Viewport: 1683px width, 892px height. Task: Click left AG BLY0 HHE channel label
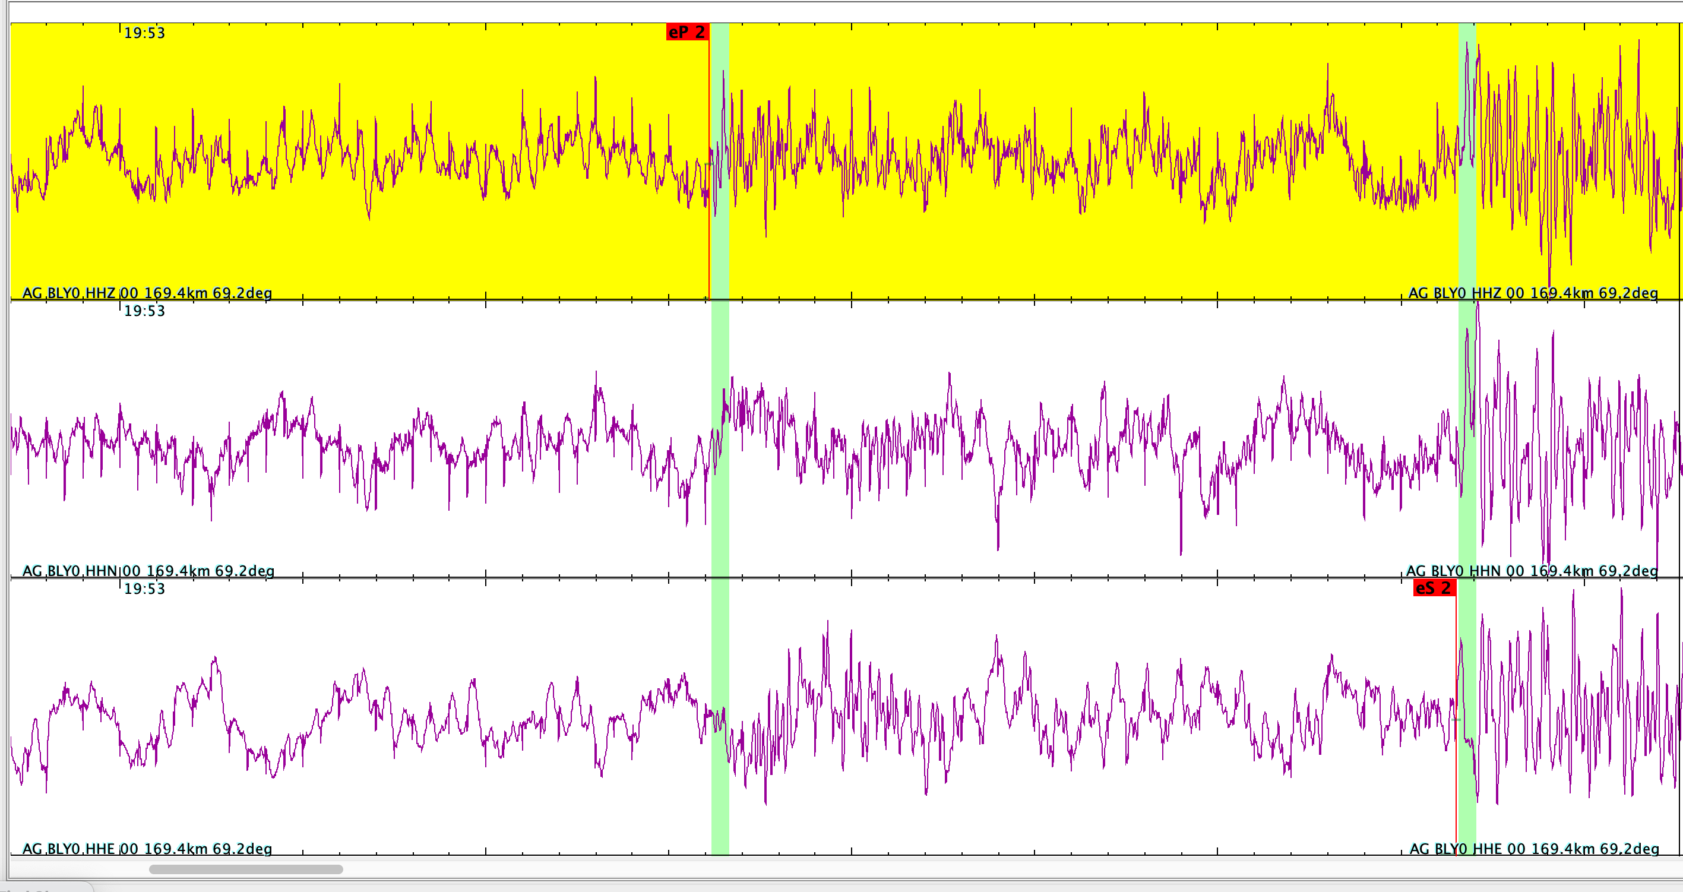pos(147,848)
